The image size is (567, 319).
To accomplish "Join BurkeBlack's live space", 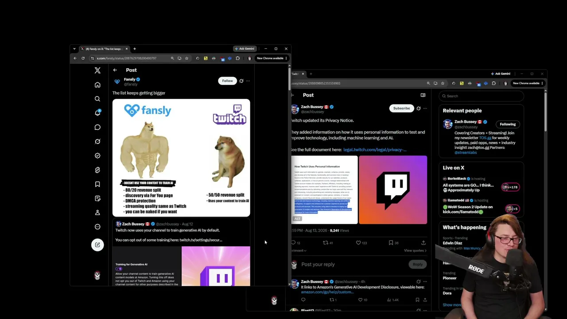I will 482,184.
